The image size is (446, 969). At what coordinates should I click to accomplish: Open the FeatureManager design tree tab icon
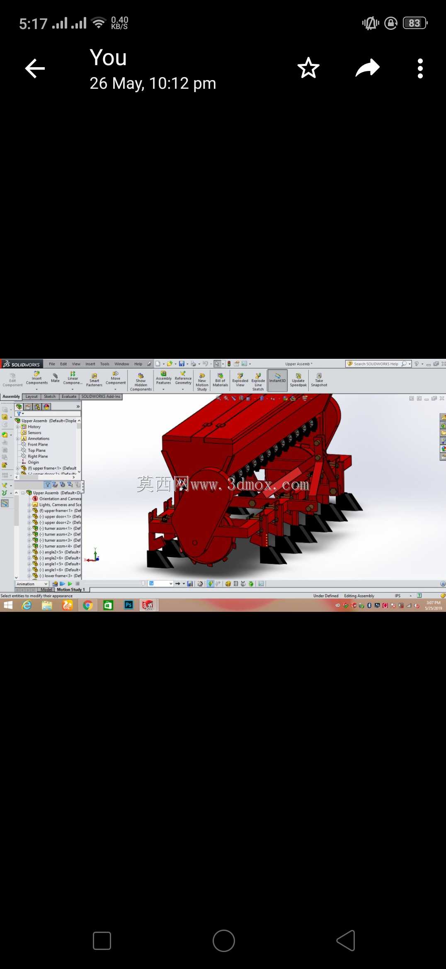point(19,407)
